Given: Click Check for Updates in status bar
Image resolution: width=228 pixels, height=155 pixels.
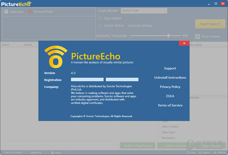Looking at the screenshot, I should click(x=13, y=152).
